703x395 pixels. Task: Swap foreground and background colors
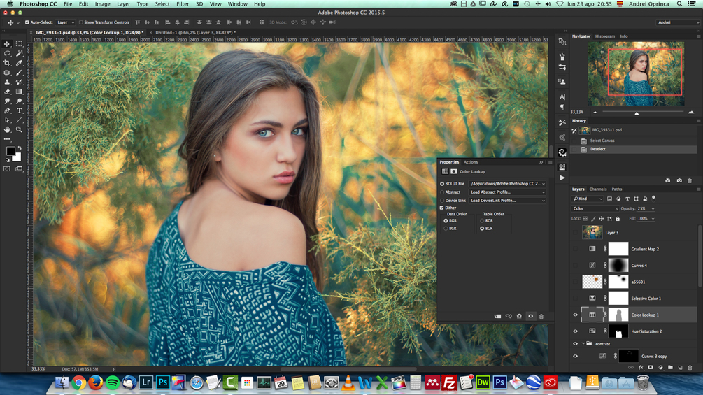tap(20, 148)
